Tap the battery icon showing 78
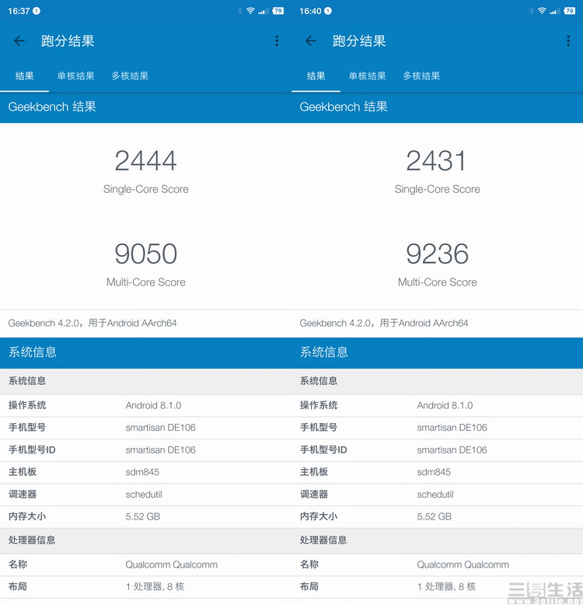The width and height of the screenshot is (583, 605). 570,11
